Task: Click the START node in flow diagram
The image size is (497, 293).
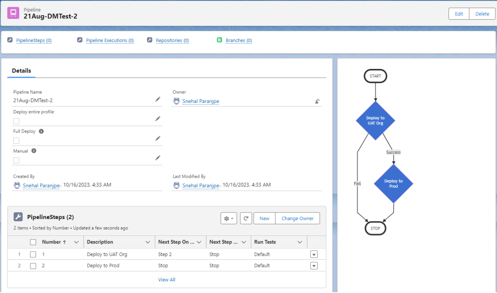Action: pyautogui.click(x=376, y=76)
